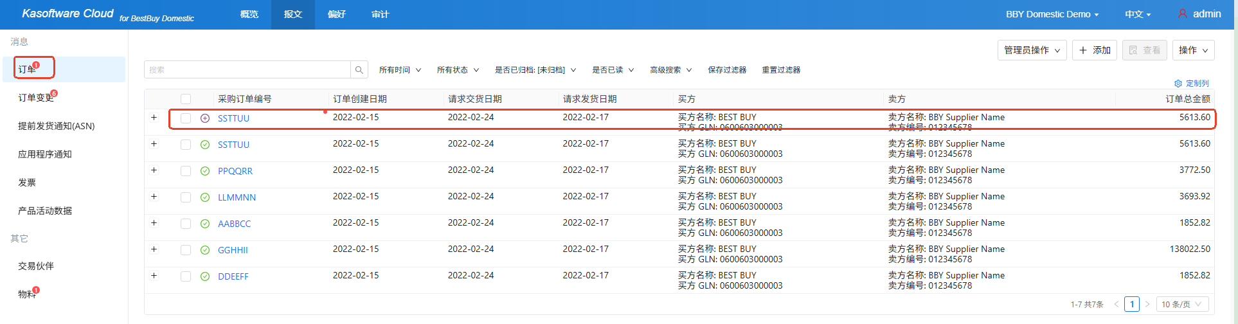Open 是否已读 filter dropdown
Image resolution: width=1238 pixels, height=324 pixels.
[613, 70]
